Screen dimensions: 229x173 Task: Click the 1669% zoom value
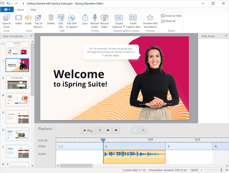194,170
